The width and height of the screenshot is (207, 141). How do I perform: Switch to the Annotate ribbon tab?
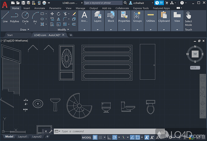pos(40,8)
